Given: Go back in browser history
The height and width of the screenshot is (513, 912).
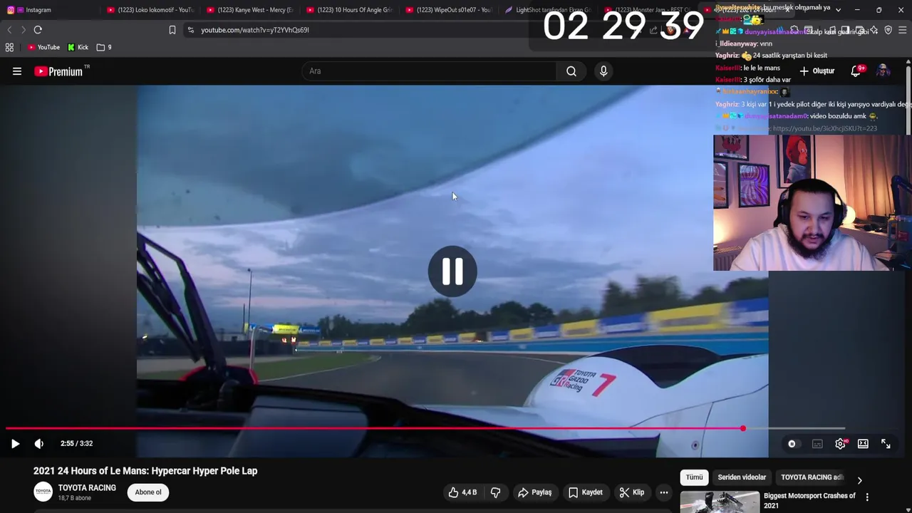Looking at the screenshot, I should click(x=9, y=30).
